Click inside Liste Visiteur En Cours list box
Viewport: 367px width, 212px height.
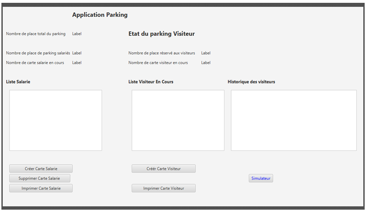tap(178, 121)
